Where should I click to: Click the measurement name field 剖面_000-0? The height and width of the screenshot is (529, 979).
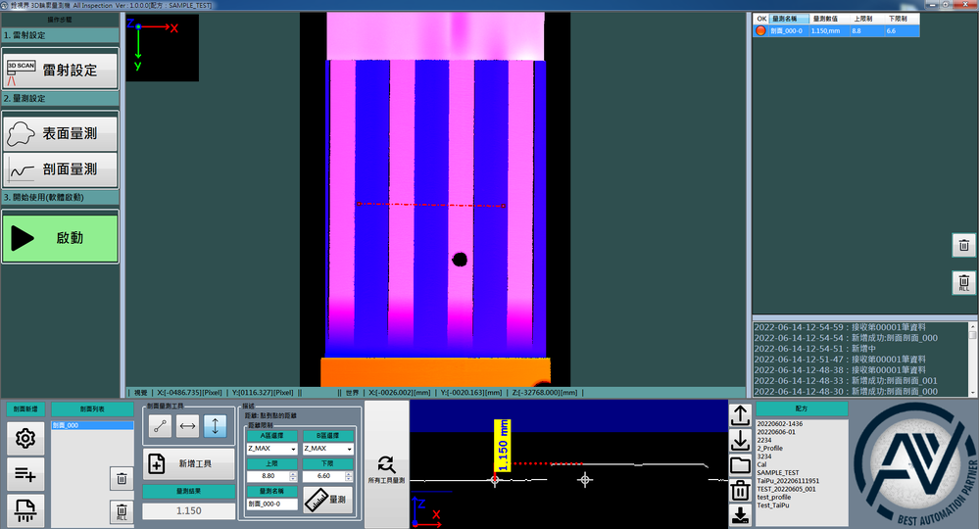click(271, 504)
